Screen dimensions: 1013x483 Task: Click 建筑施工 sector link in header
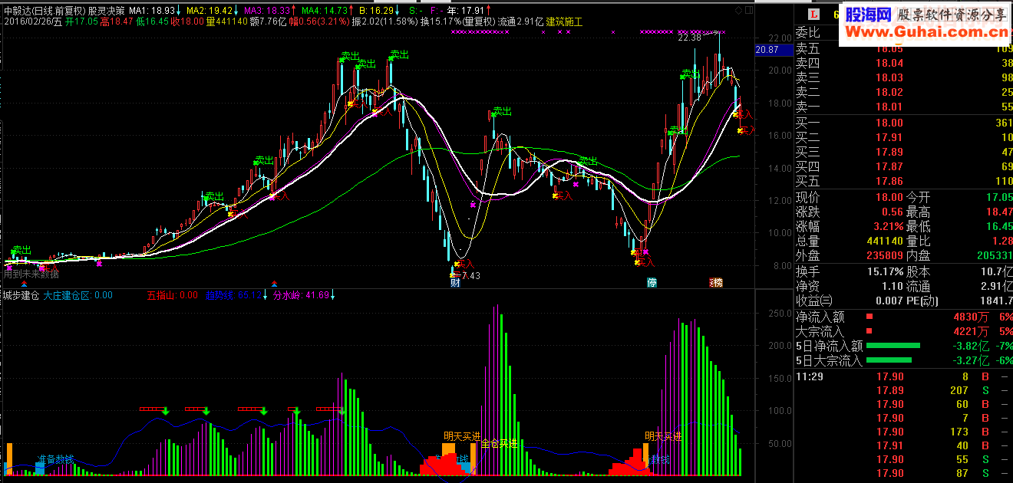coord(564,22)
